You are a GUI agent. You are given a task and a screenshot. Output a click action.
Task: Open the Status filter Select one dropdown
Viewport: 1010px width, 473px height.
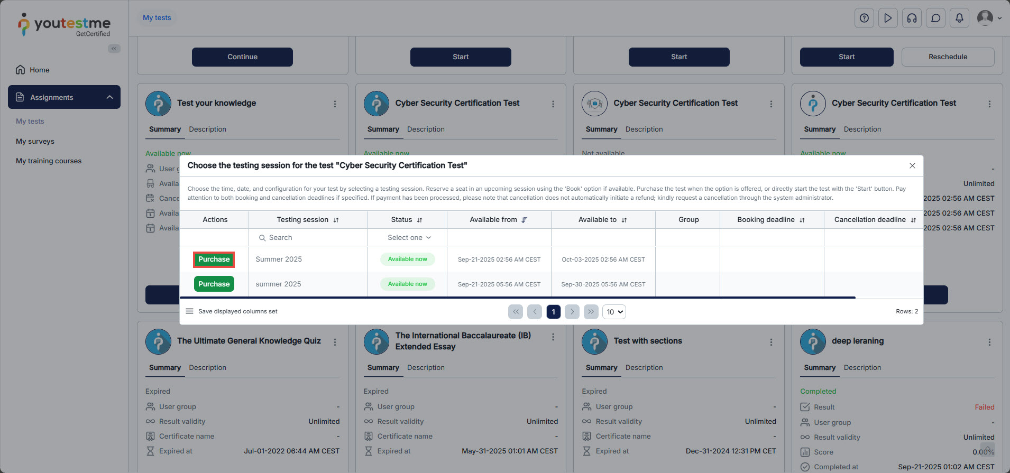click(409, 238)
